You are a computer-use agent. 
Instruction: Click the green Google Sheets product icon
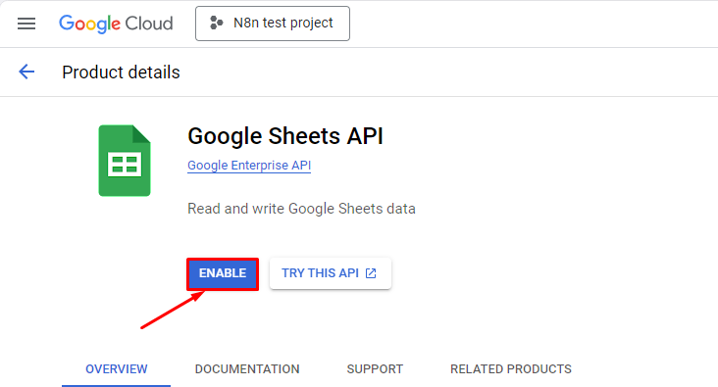(125, 161)
